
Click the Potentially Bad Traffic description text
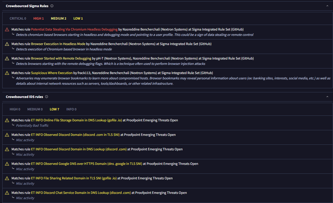coord(32,126)
